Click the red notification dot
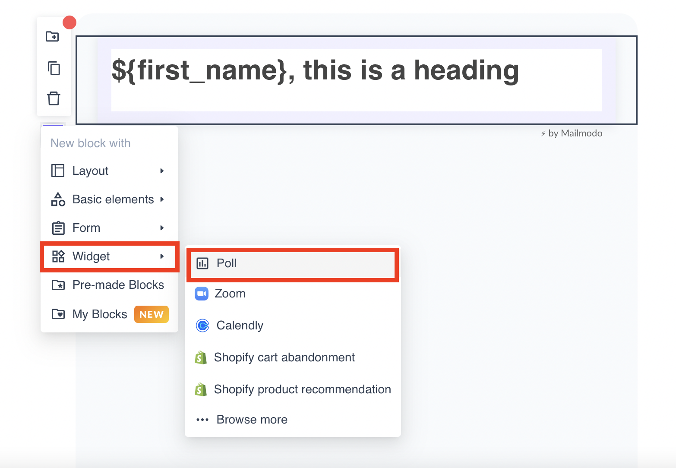This screenshot has height=468, width=676. pyautogui.click(x=69, y=22)
